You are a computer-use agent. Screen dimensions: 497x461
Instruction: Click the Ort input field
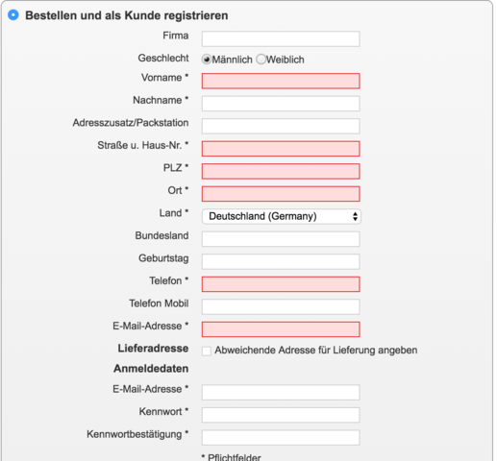[281, 194]
